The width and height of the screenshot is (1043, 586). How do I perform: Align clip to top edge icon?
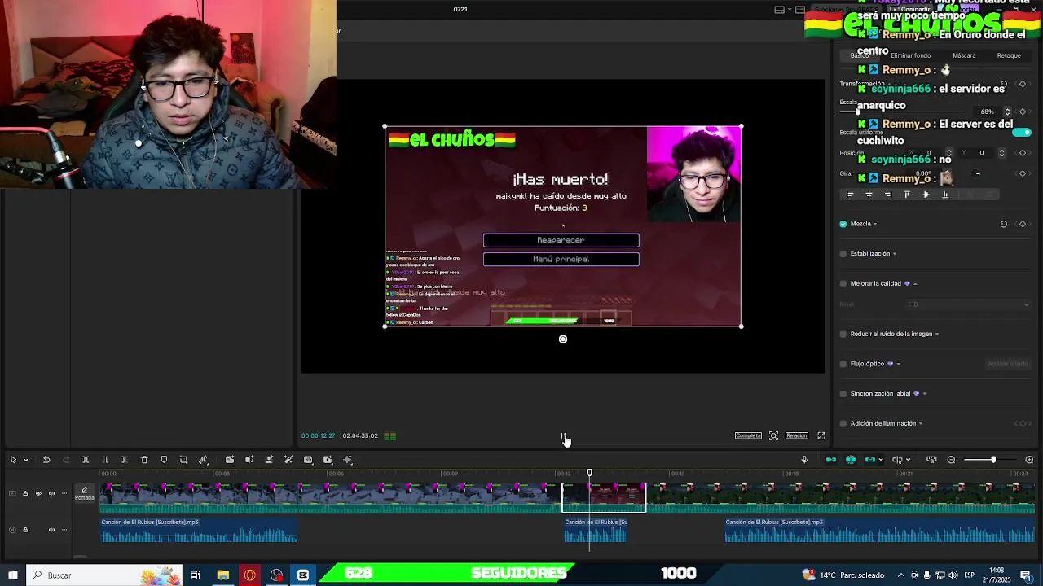click(x=907, y=195)
